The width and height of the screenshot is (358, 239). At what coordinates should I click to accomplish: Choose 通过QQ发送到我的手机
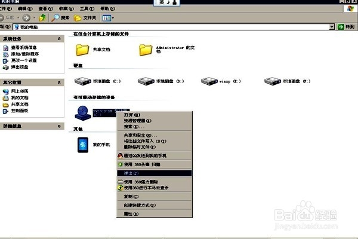pyautogui.click(x=155, y=156)
